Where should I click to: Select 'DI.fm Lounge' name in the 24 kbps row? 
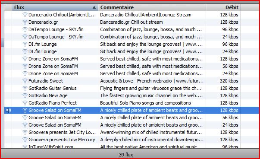[42, 51]
